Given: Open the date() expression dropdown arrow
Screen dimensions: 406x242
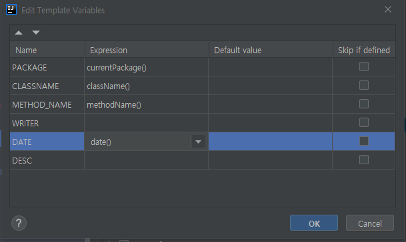Looking at the screenshot, I should tap(199, 142).
